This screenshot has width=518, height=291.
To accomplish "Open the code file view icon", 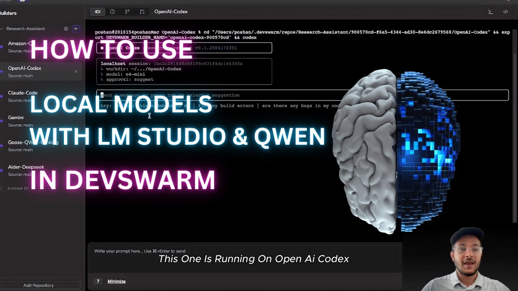I will 113,12.
